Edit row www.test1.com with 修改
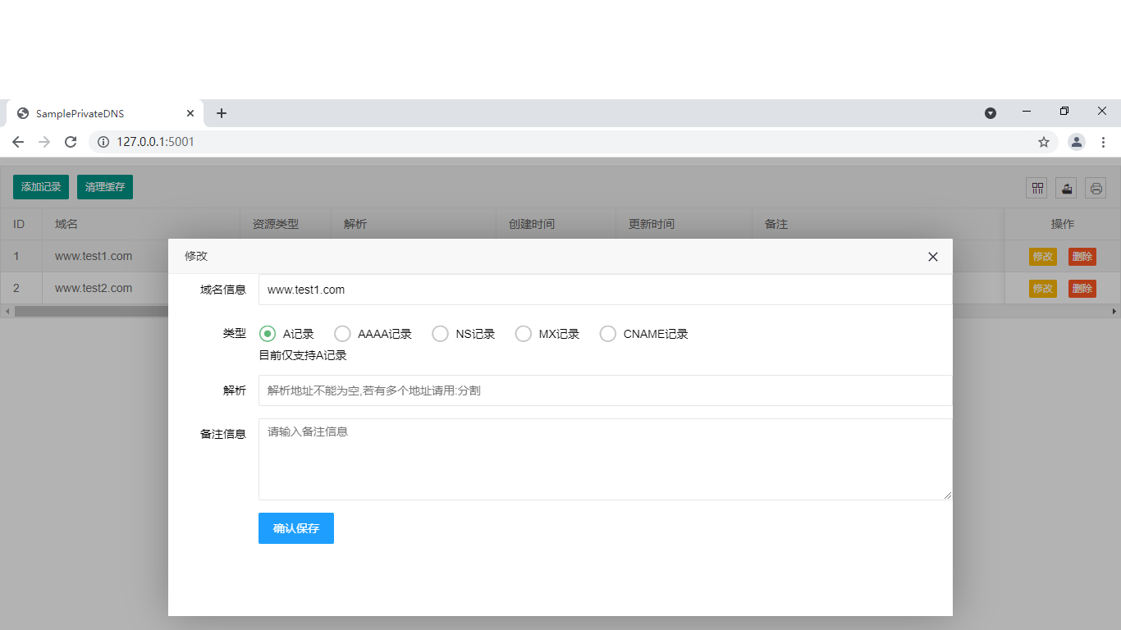The width and height of the screenshot is (1121, 630). coord(1043,257)
